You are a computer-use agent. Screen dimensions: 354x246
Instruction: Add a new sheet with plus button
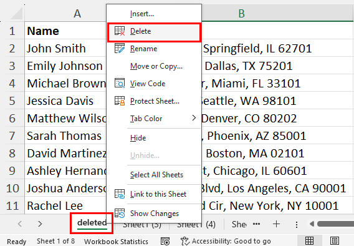pos(276,224)
